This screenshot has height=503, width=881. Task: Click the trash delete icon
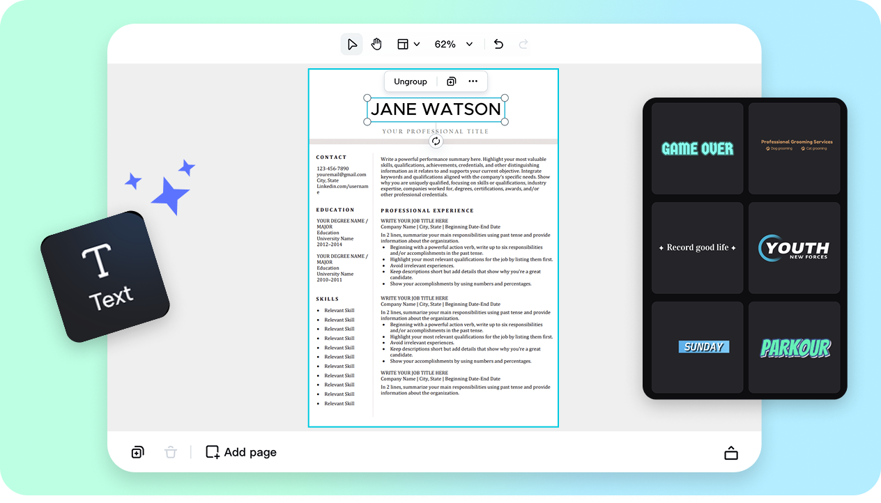click(x=171, y=452)
